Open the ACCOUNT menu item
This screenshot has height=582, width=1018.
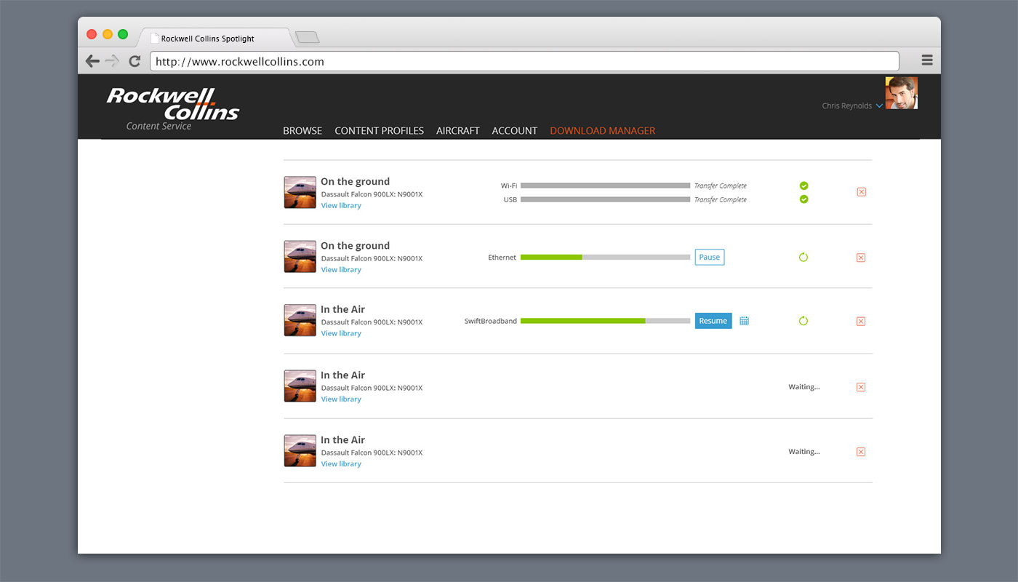point(515,131)
